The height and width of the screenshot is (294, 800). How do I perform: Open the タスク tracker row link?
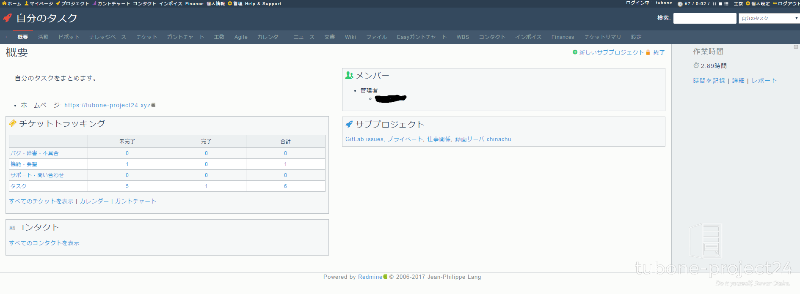19,186
